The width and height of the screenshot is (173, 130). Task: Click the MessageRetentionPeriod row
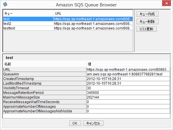44,93
